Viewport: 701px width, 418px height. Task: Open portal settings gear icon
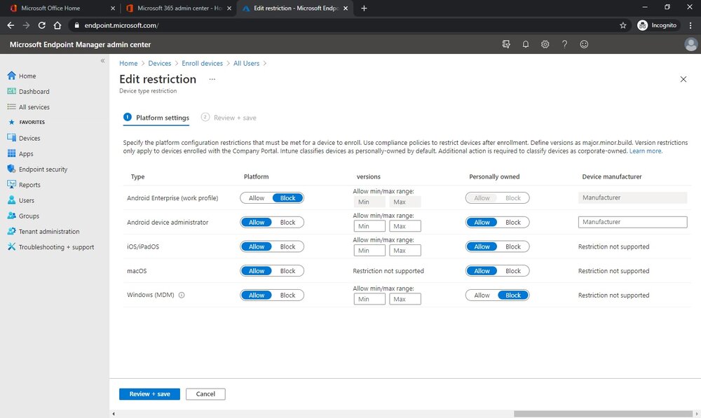545,44
